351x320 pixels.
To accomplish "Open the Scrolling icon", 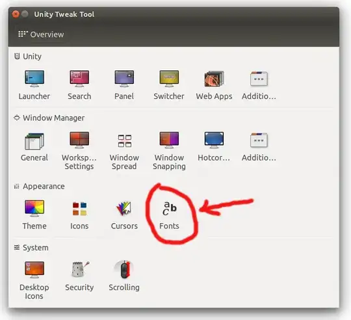I will coord(124,269).
